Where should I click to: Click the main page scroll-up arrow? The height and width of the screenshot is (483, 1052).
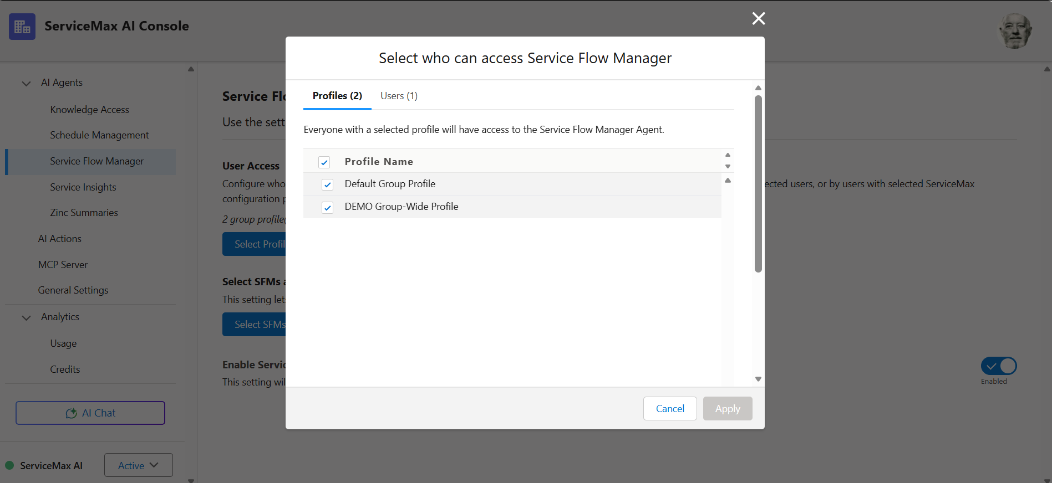(x=1047, y=69)
